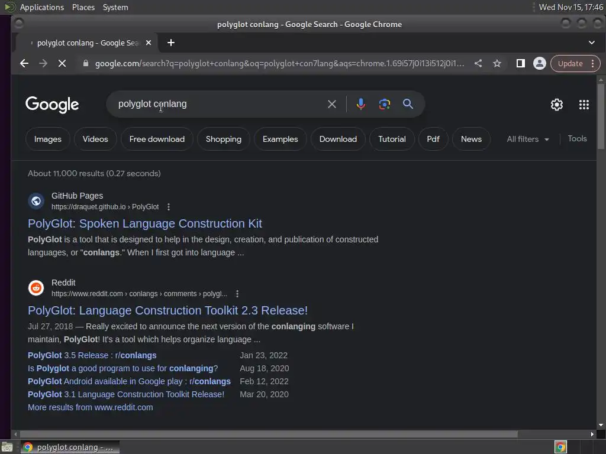Select the Free download filter chip
This screenshot has width=606, height=454.
(157, 139)
